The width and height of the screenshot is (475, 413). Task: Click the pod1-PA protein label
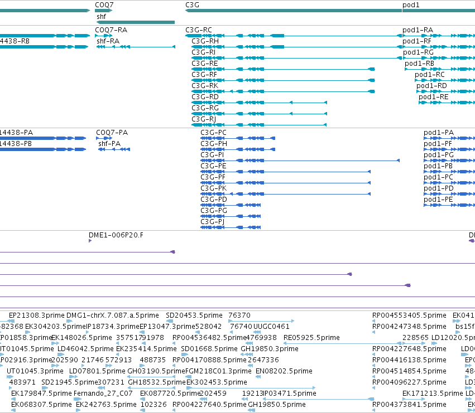[x=439, y=133]
